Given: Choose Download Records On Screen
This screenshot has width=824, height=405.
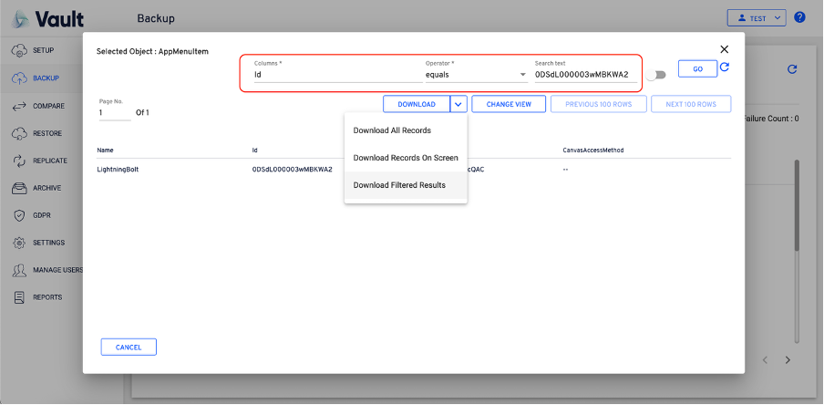Looking at the screenshot, I should click(406, 158).
